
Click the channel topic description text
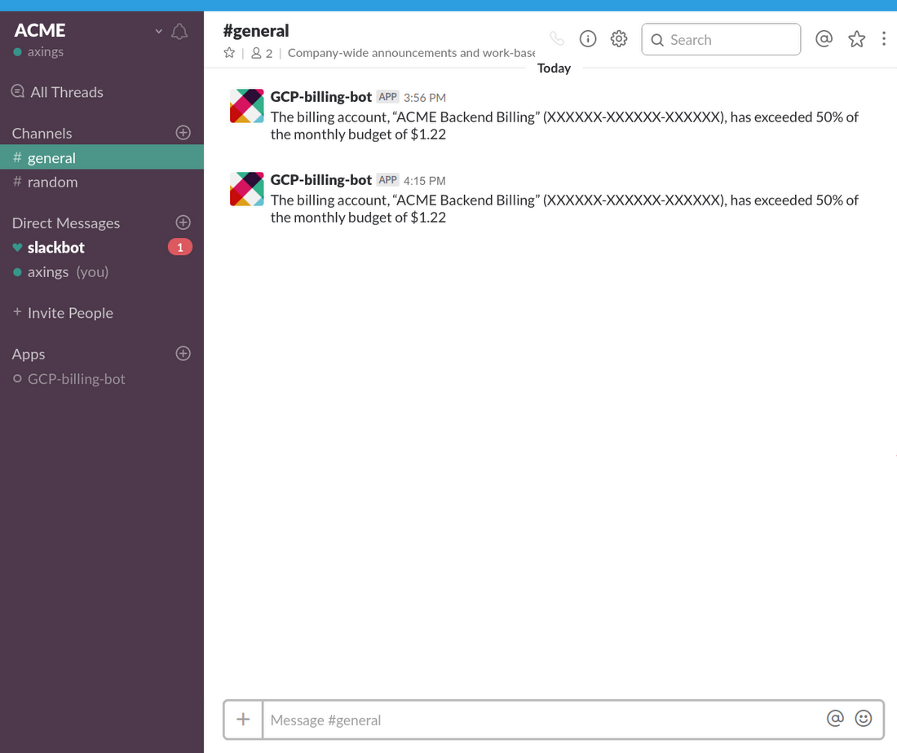(x=411, y=53)
